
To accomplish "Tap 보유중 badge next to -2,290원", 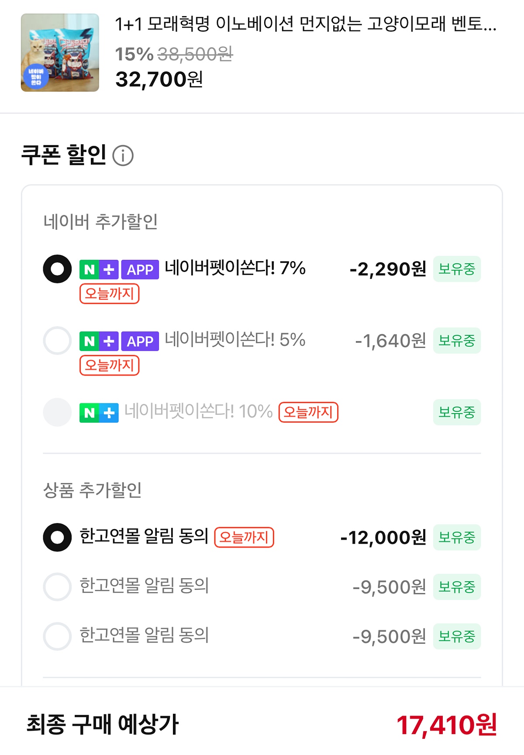I will coord(457,269).
